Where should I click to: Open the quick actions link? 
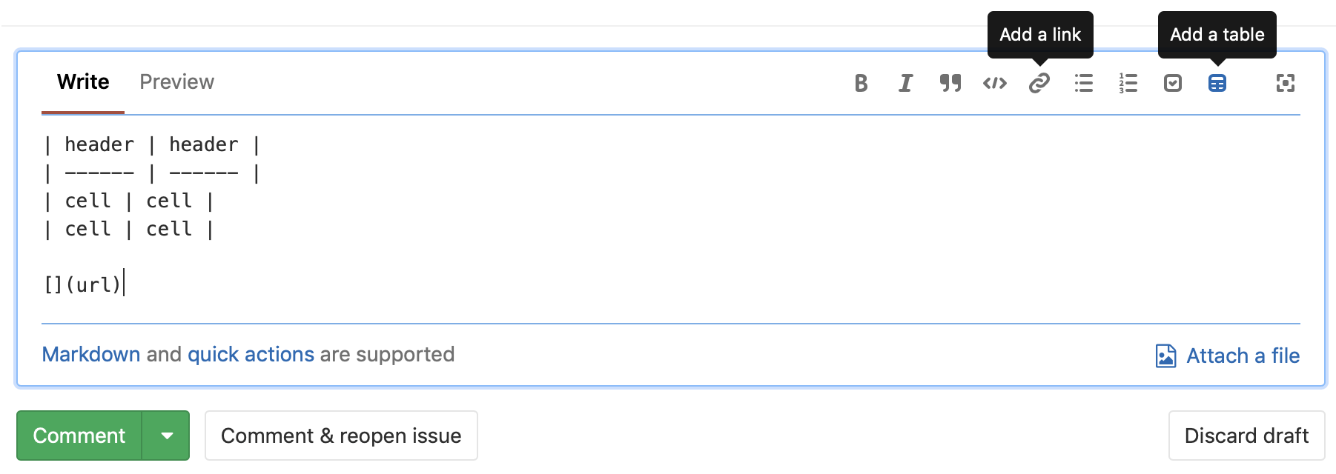click(x=251, y=355)
